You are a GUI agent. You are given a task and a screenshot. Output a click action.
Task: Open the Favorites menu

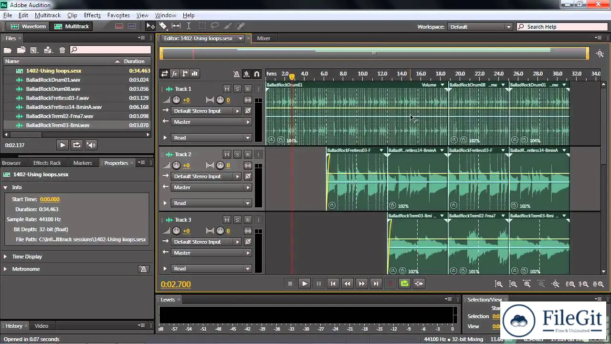pos(118,15)
